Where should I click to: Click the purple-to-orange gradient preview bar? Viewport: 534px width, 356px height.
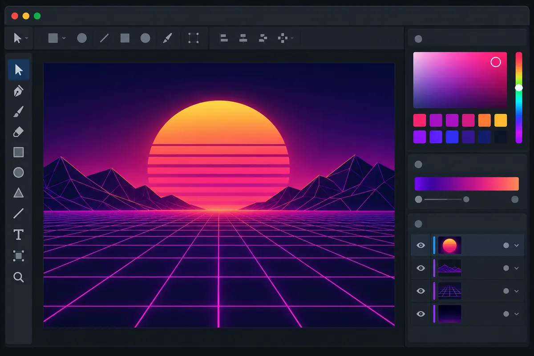(x=467, y=184)
